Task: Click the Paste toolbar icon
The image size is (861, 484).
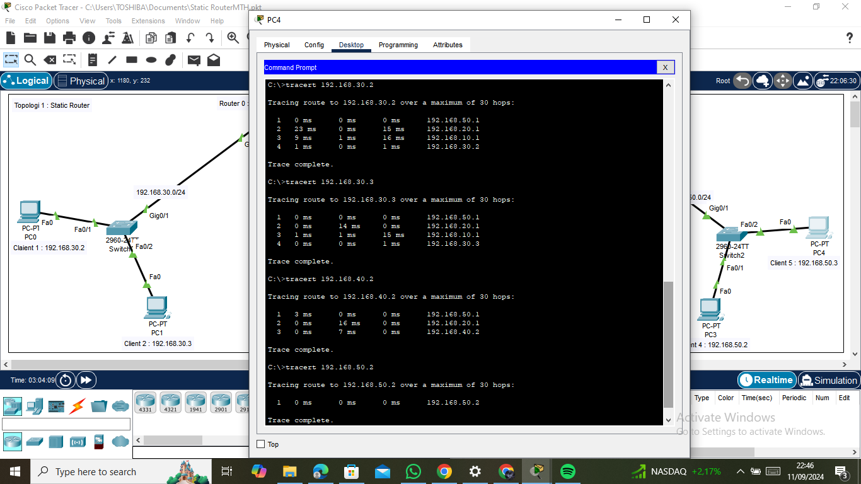Action: click(170, 38)
